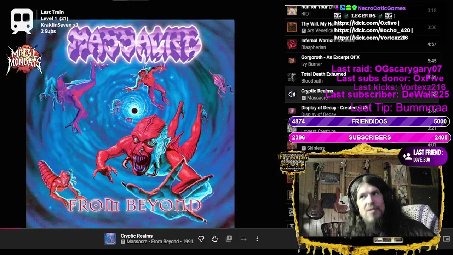Select the Cryptic Realms row in queue
453x255 pixels.
pos(362,94)
